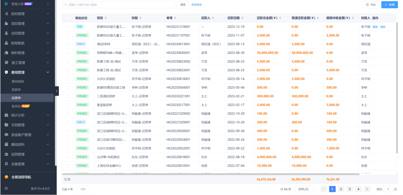Open the 投标管理 module via its sidebar icon

(6, 14)
